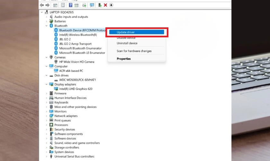Screen dimensions: 270x161
Task: Click the printer-style toolbar icon with green arrow
Action: point(84,5)
